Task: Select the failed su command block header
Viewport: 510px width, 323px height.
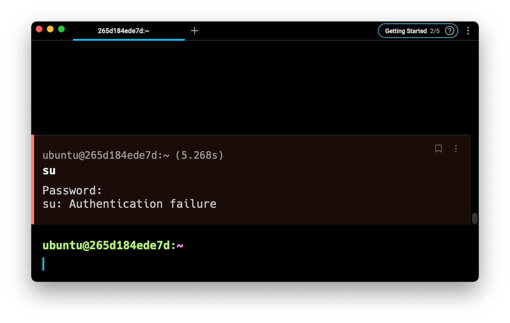Action: click(x=133, y=155)
